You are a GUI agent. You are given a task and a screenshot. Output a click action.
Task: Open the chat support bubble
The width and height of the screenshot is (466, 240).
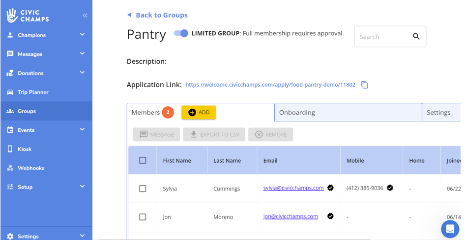point(449,229)
